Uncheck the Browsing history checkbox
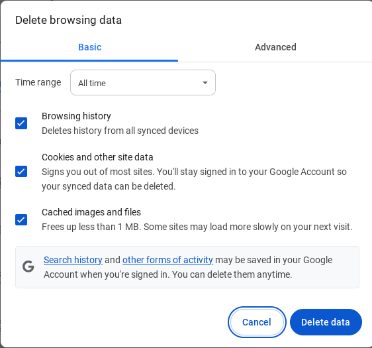This screenshot has width=372, height=348. coord(21,123)
